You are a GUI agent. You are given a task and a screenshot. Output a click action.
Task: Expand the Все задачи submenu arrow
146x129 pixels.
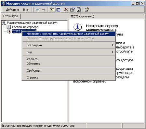(x=113, y=45)
